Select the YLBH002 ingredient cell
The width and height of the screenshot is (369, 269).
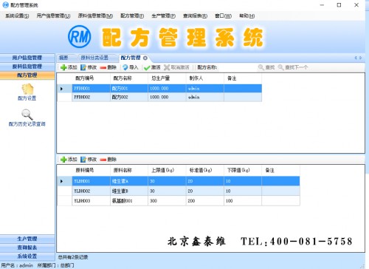[91, 191]
